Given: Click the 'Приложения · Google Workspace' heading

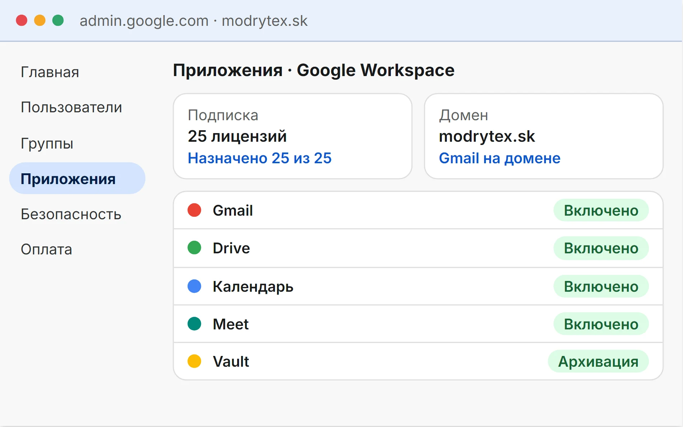Looking at the screenshot, I should click(x=314, y=70).
